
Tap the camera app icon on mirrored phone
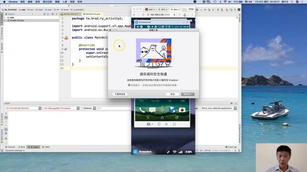click(x=182, y=110)
